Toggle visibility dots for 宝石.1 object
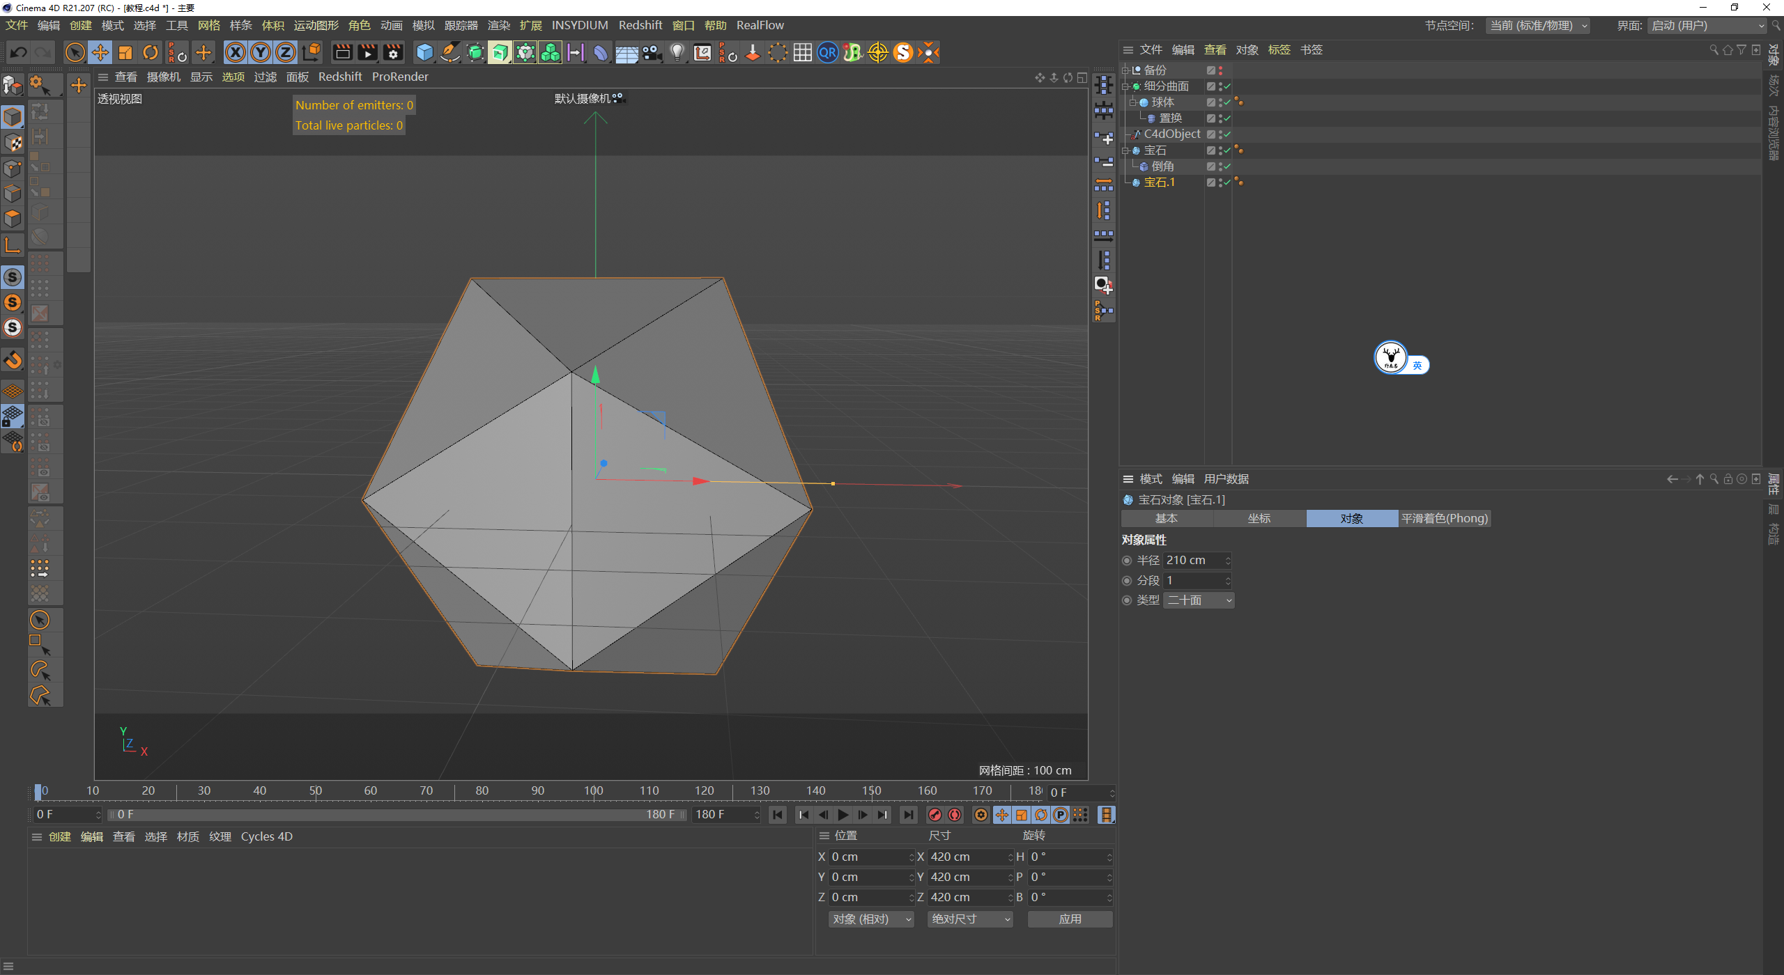Viewport: 1784px width, 975px height. pos(1220,182)
